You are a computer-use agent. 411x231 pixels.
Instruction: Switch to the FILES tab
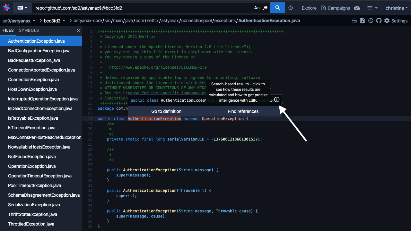(x=8, y=30)
